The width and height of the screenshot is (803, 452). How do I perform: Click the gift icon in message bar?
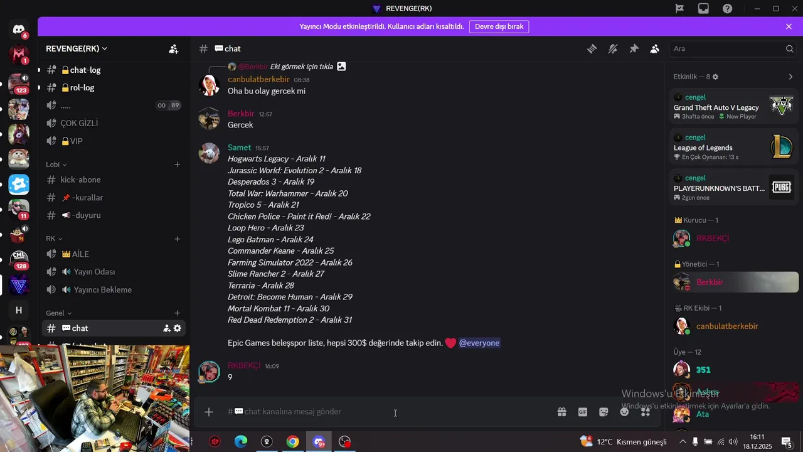pyautogui.click(x=561, y=412)
